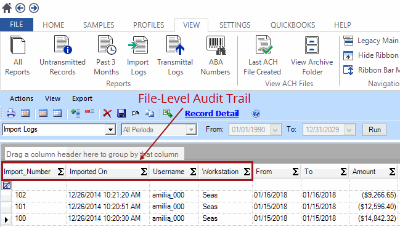The image size is (400, 227).
Task: Sort by the Imported On column header
Action: tap(88, 172)
